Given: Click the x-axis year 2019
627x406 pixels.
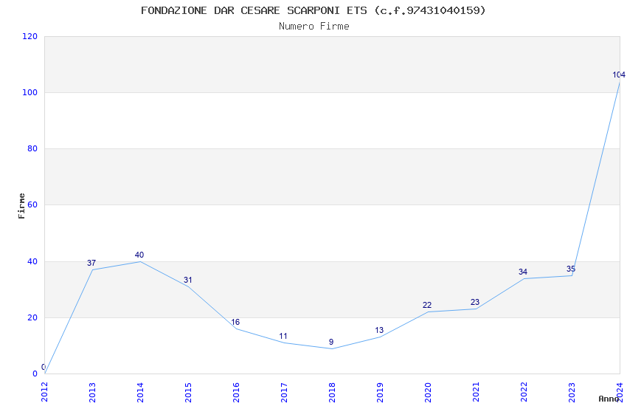Looking at the screenshot, I should point(381,392).
